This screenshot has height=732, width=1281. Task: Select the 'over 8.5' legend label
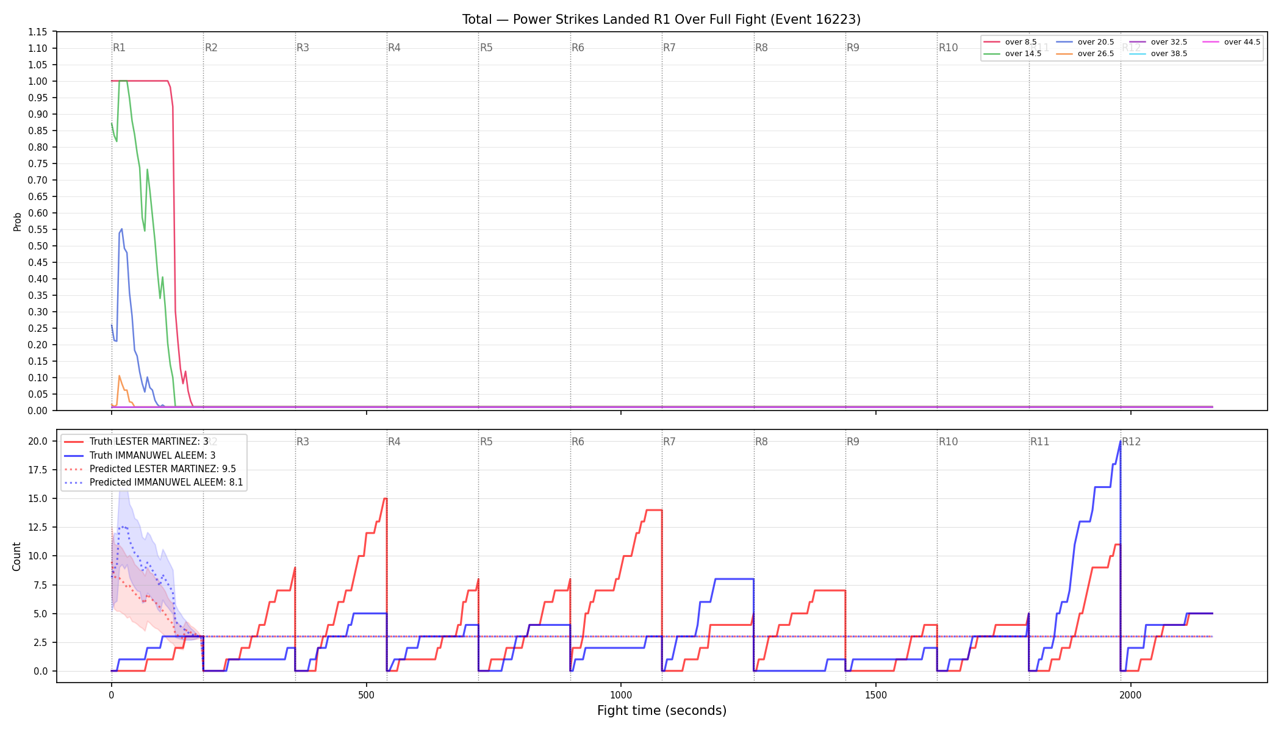point(1021,42)
